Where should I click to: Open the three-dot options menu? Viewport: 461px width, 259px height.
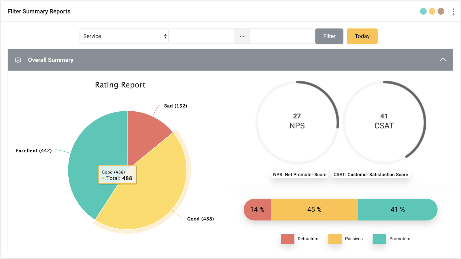click(x=454, y=12)
